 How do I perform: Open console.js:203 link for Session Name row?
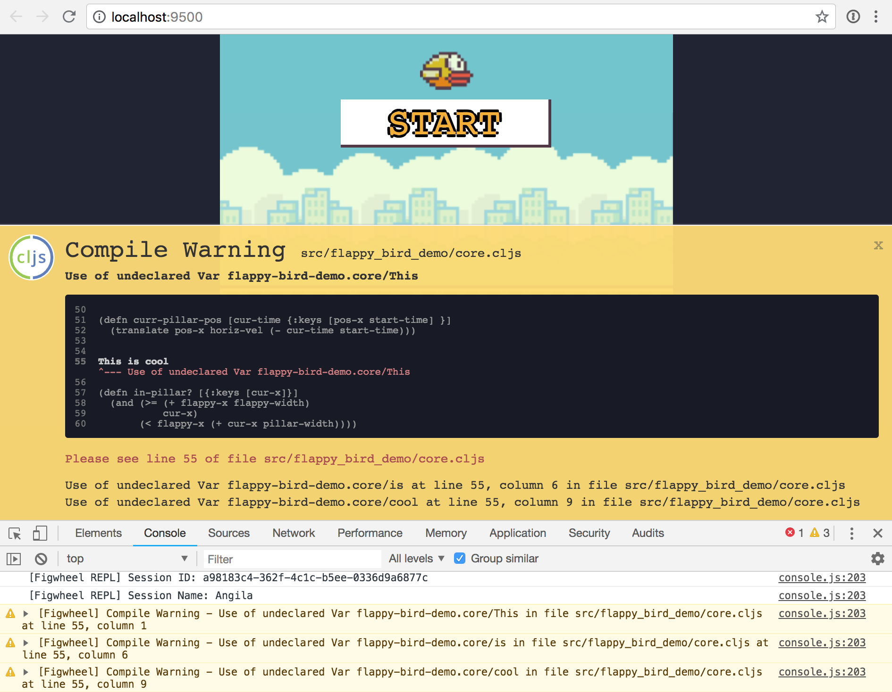(822, 596)
